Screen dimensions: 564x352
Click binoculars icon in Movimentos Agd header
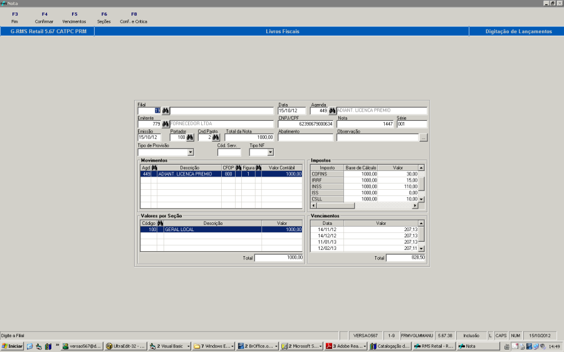tap(154, 168)
